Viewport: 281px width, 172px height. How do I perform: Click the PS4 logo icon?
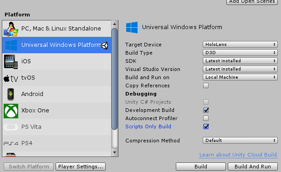point(11,143)
